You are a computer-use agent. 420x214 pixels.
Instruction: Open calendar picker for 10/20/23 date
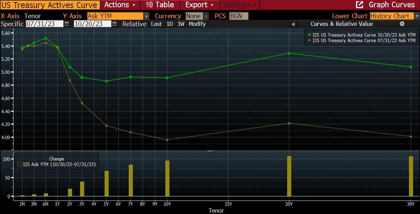point(115,24)
